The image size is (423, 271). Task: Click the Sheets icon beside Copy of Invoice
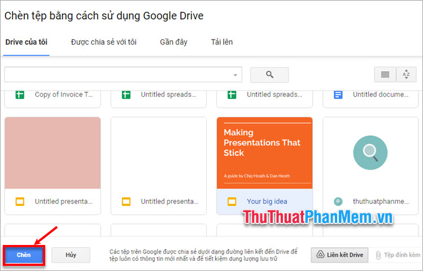[20, 95]
